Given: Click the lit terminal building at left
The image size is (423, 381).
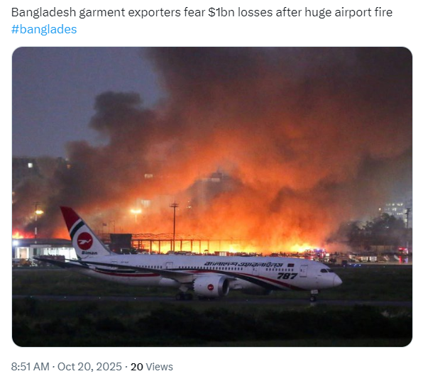Looking at the screenshot, I should [x=45, y=250].
